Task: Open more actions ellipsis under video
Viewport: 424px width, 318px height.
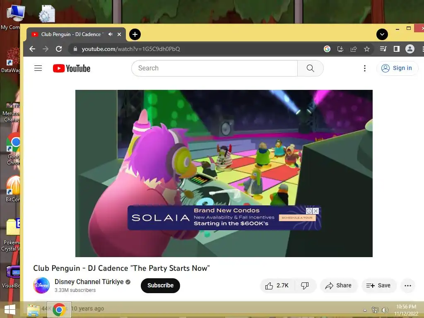Action: (x=408, y=286)
